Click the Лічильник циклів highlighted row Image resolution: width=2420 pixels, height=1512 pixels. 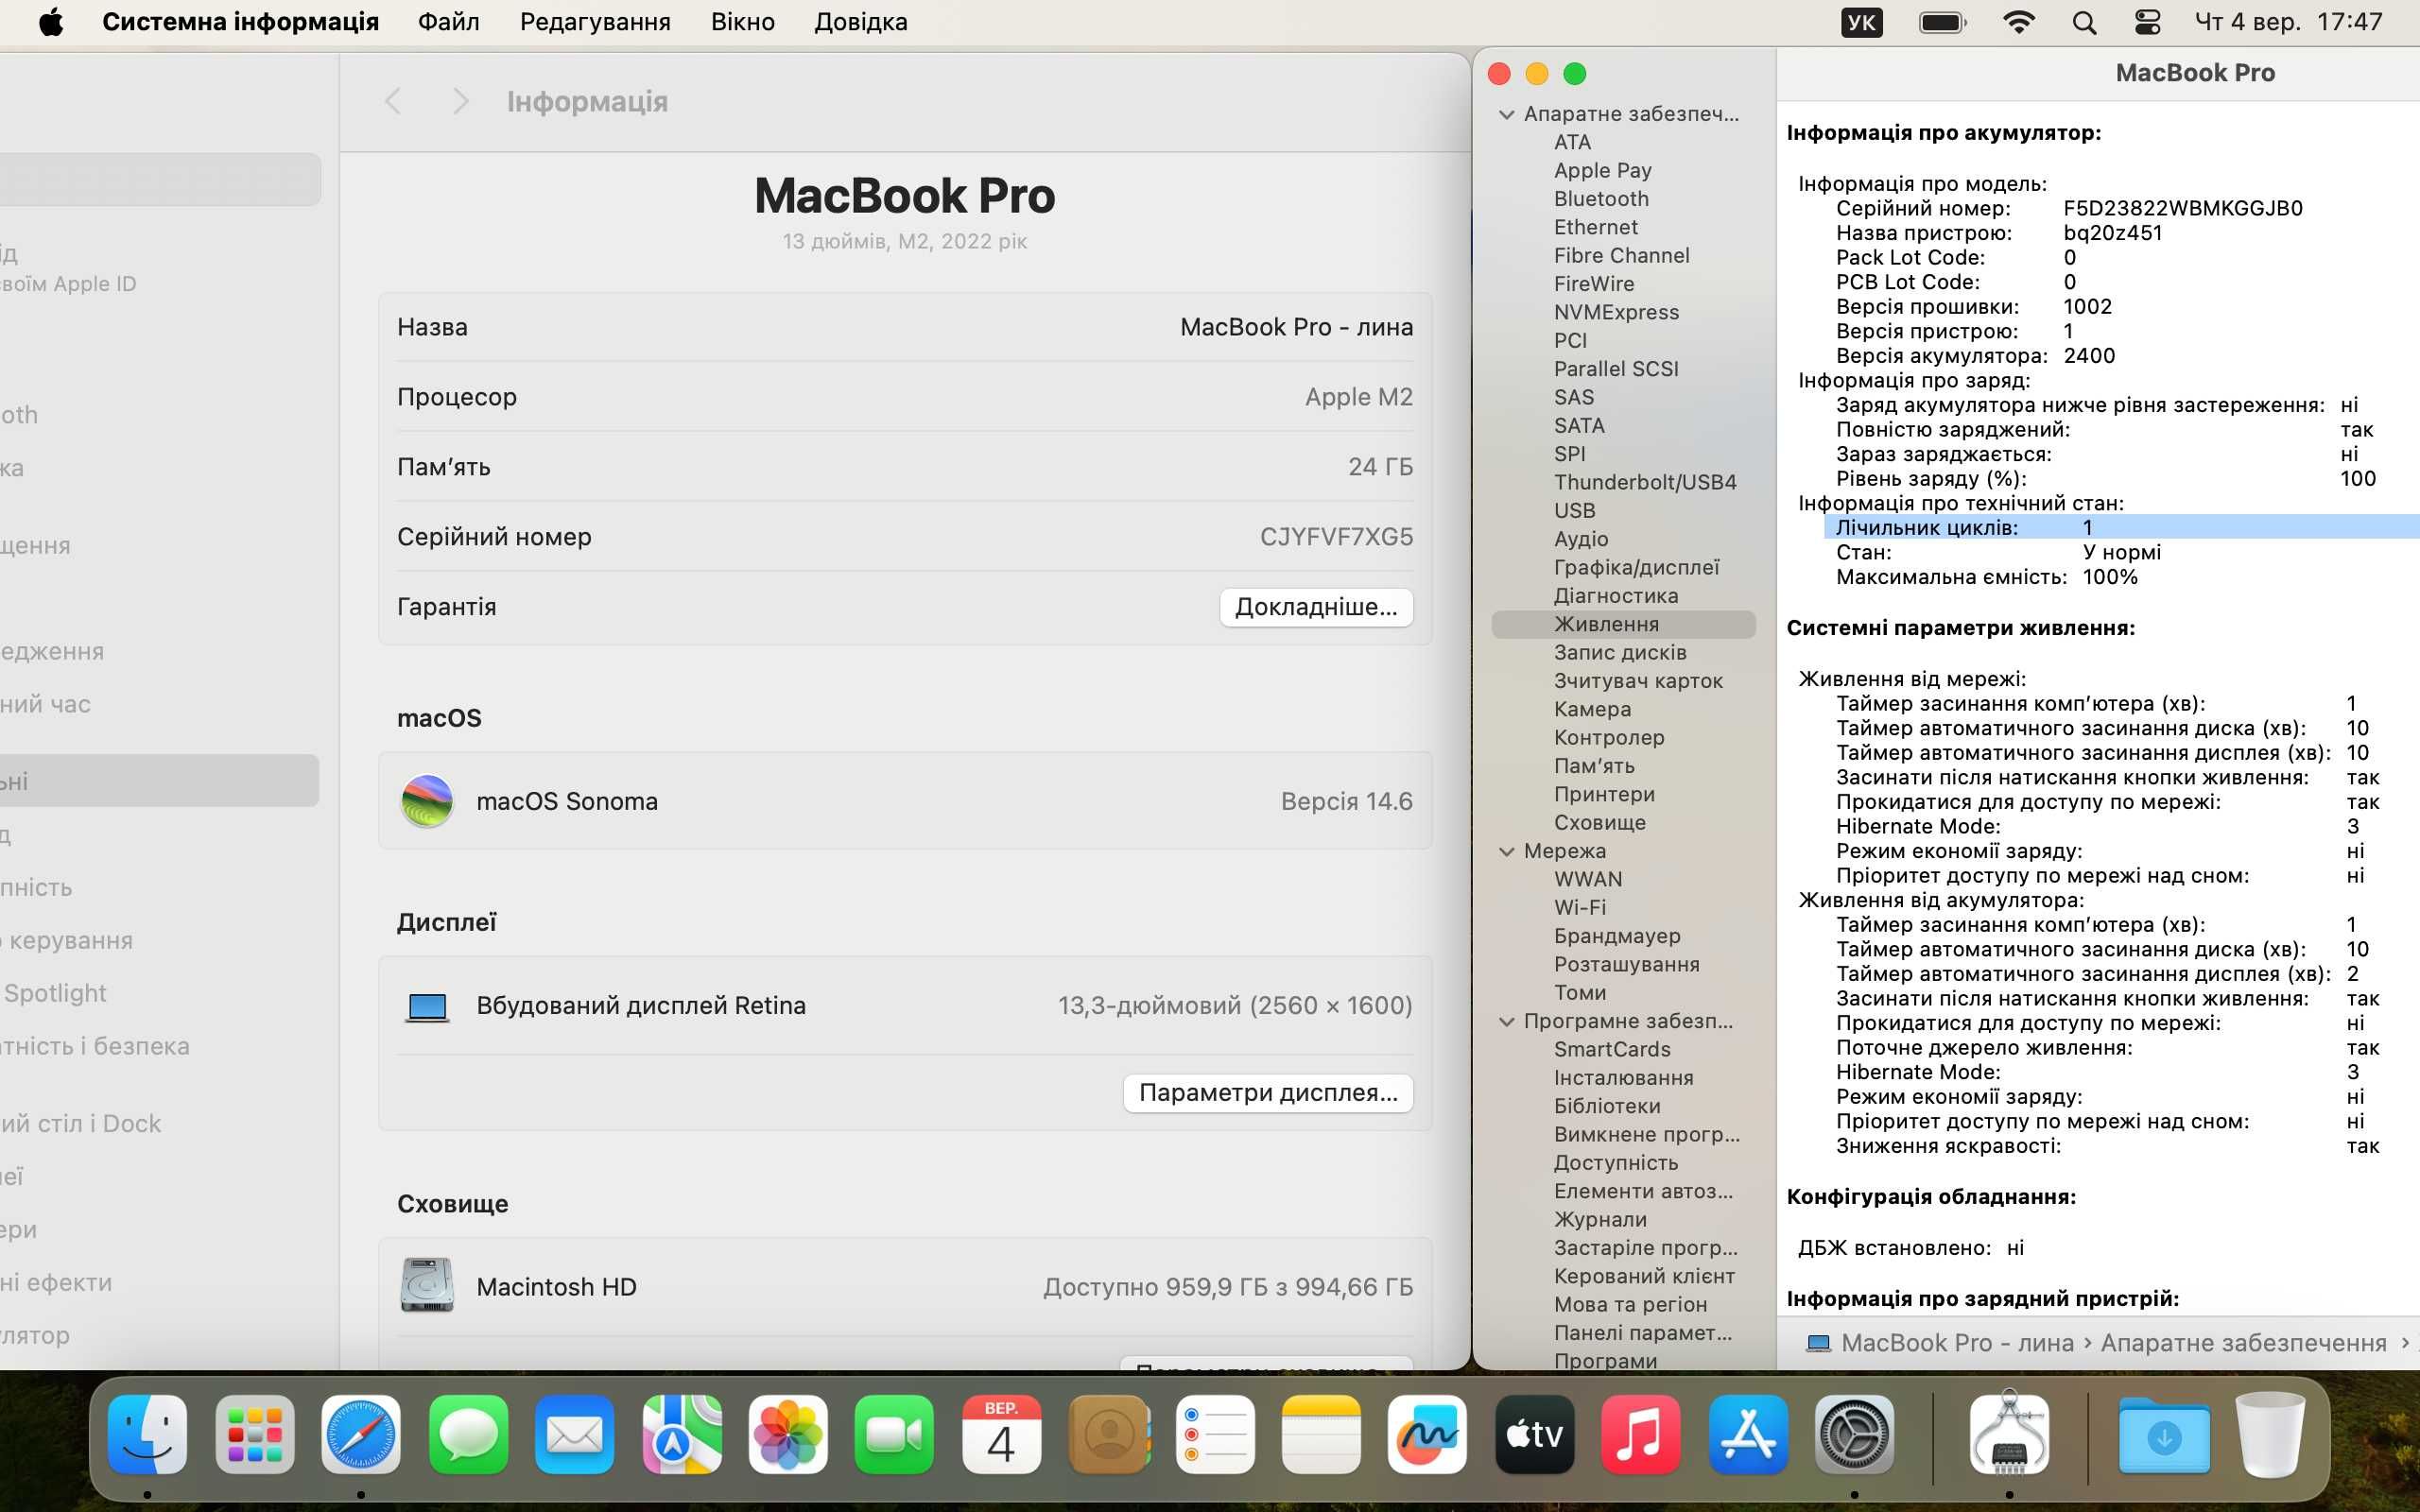click(2120, 527)
